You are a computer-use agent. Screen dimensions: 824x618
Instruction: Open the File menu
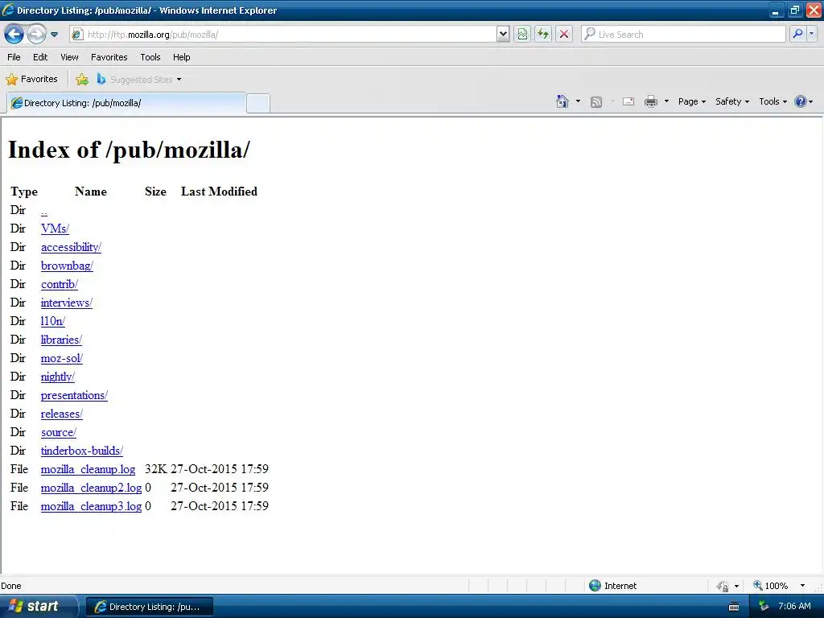(14, 57)
